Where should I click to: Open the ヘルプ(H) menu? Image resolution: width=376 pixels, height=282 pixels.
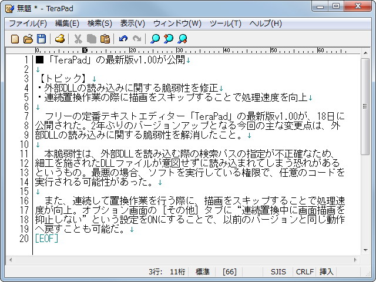click(266, 23)
